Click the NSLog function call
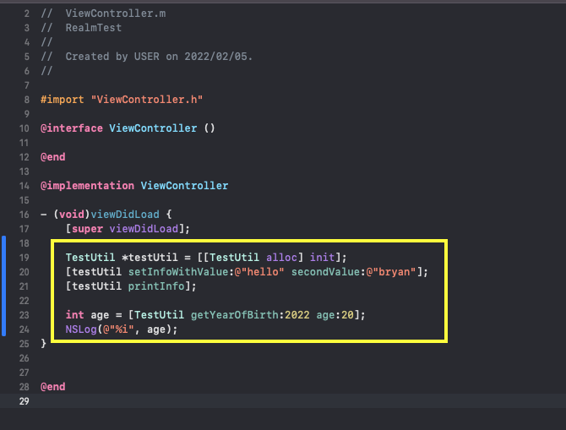 [x=81, y=329]
